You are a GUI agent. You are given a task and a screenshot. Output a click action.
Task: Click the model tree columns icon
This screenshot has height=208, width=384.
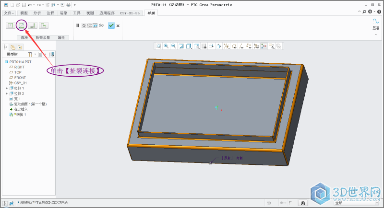click(51, 54)
